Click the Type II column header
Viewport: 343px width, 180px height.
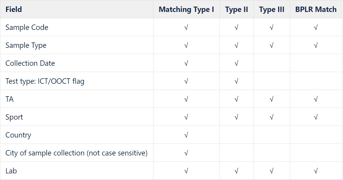pyautogui.click(x=237, y=9)
